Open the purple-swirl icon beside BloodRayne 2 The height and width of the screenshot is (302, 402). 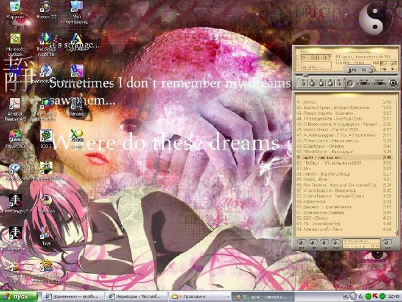(x=46, y=204)
